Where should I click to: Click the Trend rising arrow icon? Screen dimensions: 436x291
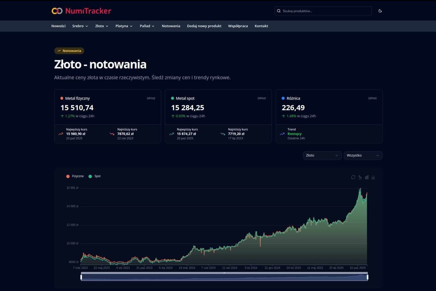pos(282,134)
